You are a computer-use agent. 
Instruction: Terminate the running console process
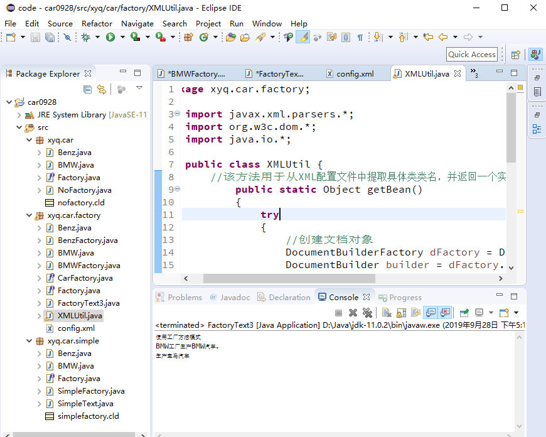[338, 312]
